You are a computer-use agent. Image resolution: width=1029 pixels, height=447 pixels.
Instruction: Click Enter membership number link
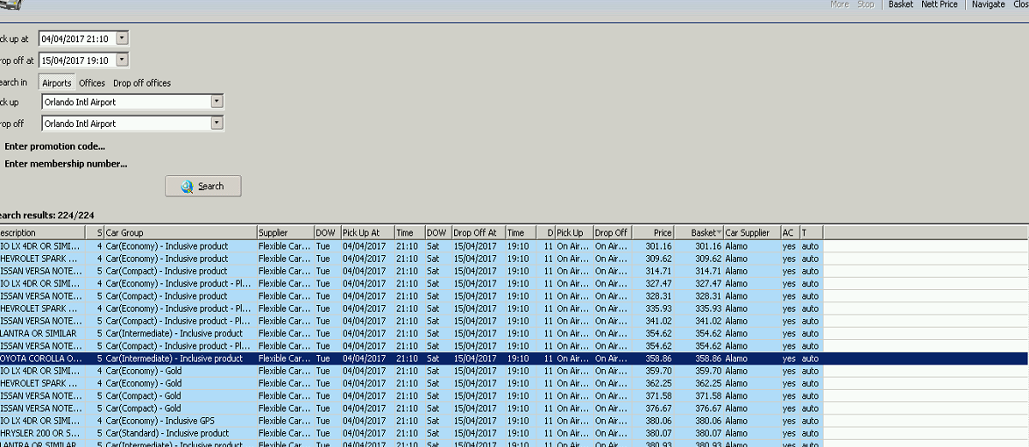pyautogui.click(x=66, y=164)
